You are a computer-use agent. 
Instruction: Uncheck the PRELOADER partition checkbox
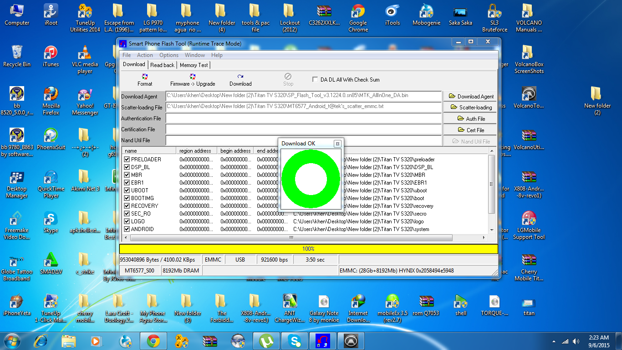[127, 160]
